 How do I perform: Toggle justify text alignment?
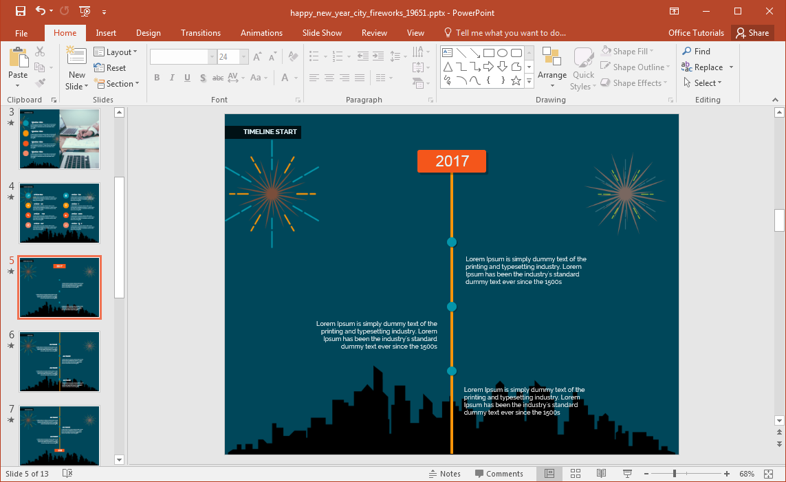360,78
